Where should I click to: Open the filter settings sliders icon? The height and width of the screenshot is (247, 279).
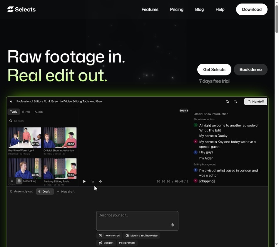(x=235, y=101)
